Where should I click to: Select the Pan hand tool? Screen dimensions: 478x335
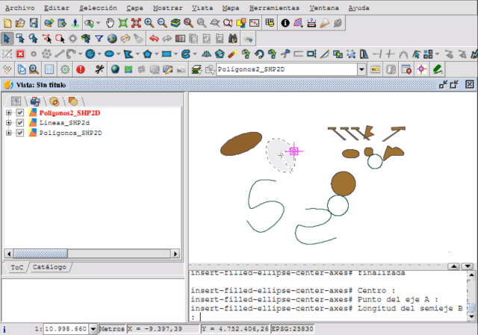click(111, 22)
